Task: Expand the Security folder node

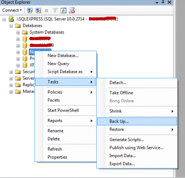Action: click(11, 72)
